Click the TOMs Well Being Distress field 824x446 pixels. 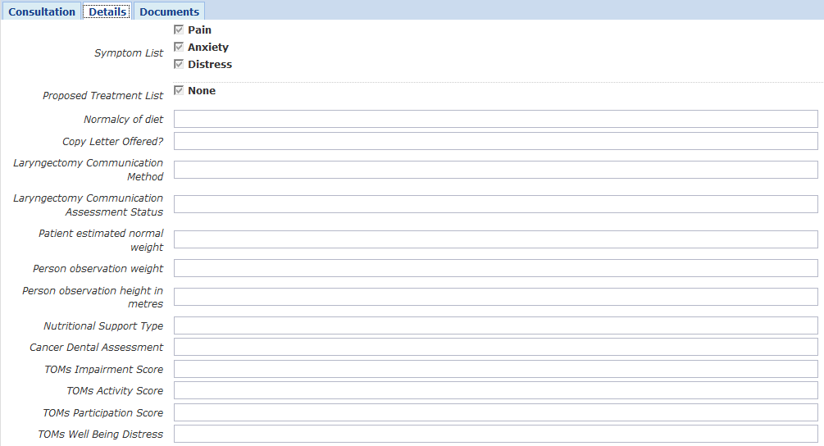click(x=495, y=434)
